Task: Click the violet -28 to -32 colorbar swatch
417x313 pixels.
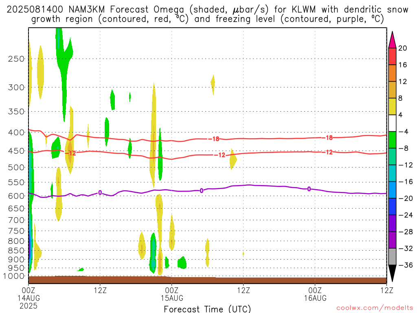Action: (392, 240)
